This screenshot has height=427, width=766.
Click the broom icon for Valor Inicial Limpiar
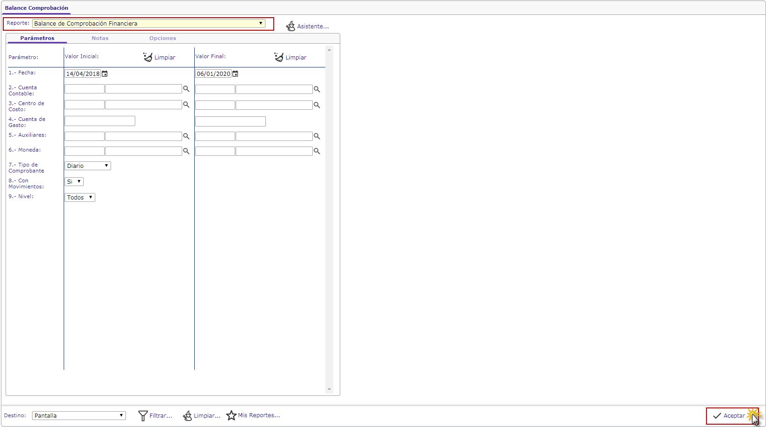pos(148,57)
